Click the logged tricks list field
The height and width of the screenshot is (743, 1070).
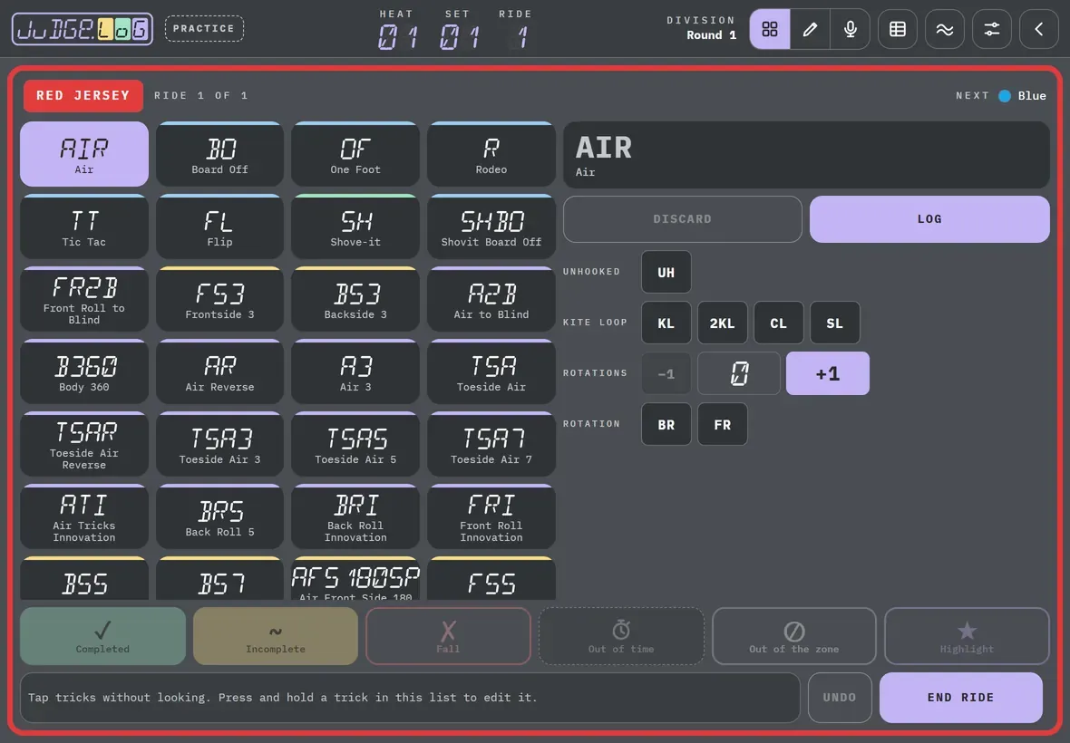(410, 698)
